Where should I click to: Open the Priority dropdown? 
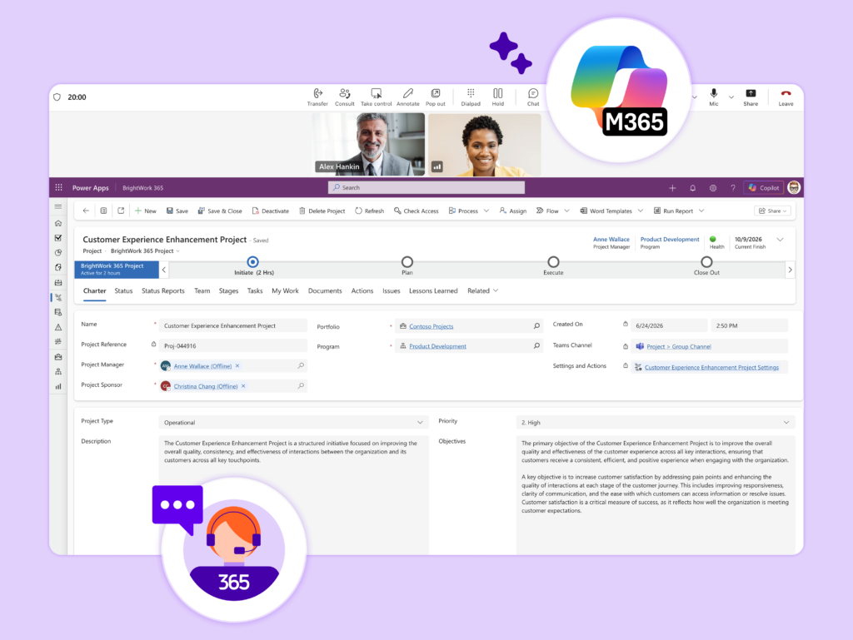(x=655, y=422)
